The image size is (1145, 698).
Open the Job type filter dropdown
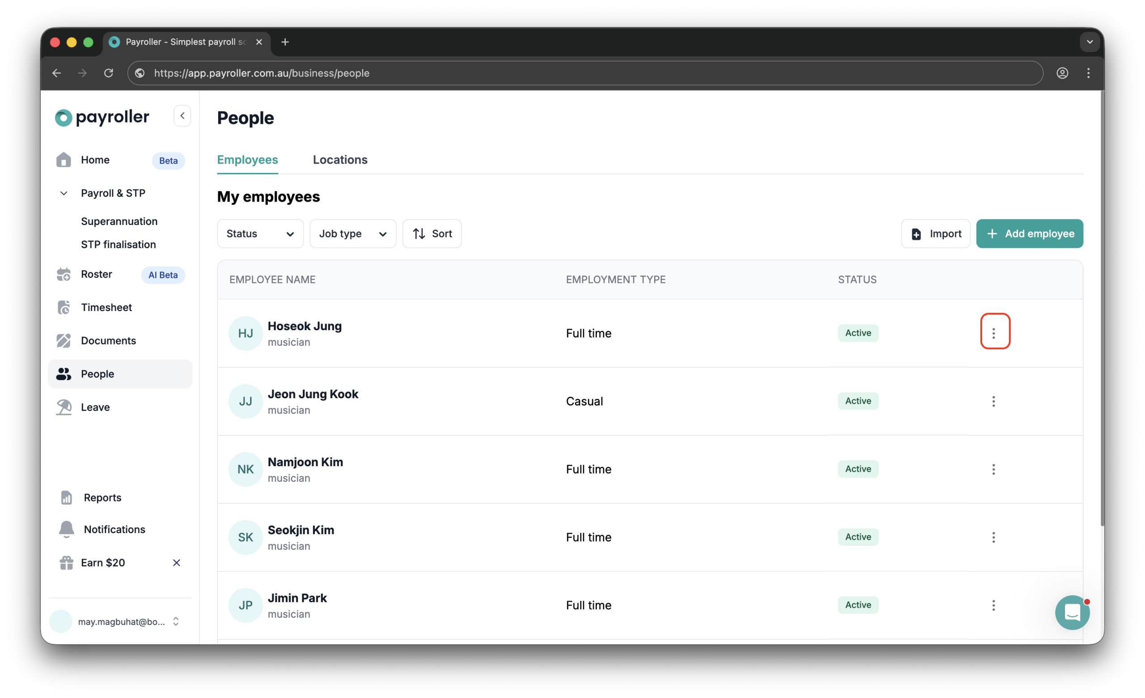click(x=353, y=234)
